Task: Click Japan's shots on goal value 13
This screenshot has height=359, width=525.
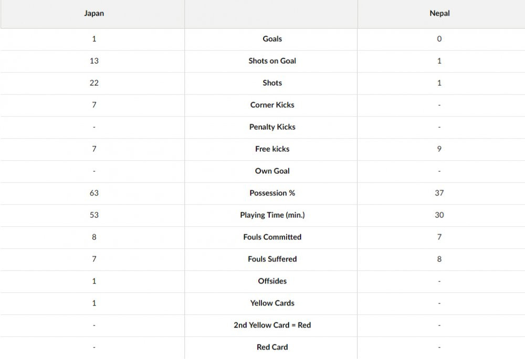Action: [x=94, y=61]
